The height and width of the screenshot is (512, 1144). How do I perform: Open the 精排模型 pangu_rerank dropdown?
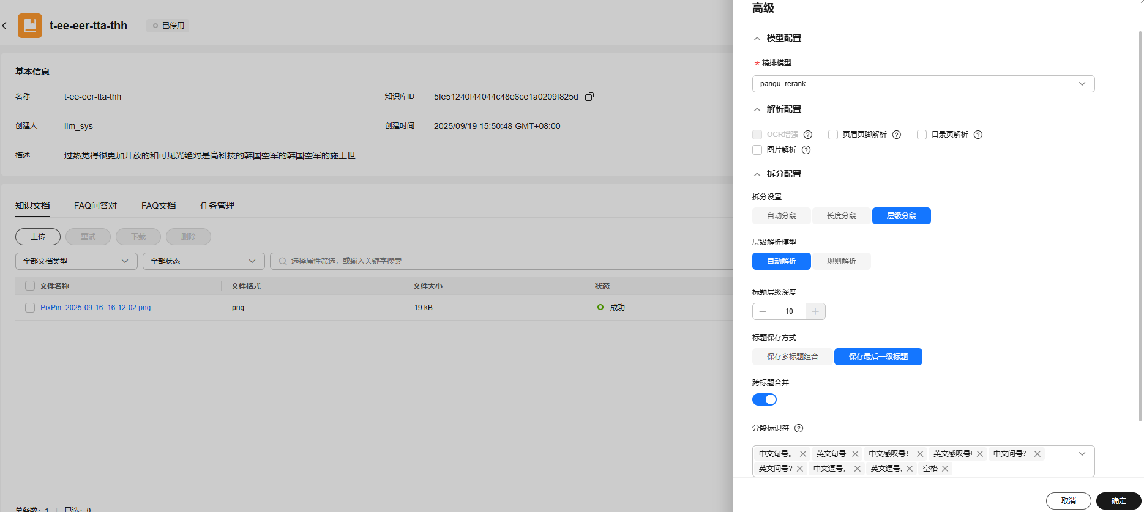(923, 84)
